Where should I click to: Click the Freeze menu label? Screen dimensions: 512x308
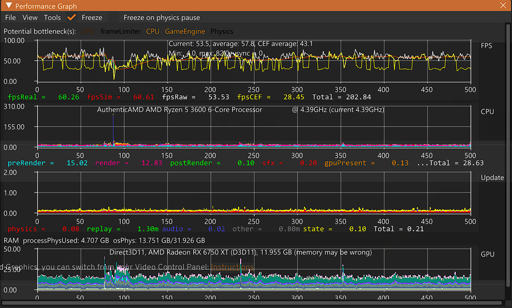tap(92, 17)
